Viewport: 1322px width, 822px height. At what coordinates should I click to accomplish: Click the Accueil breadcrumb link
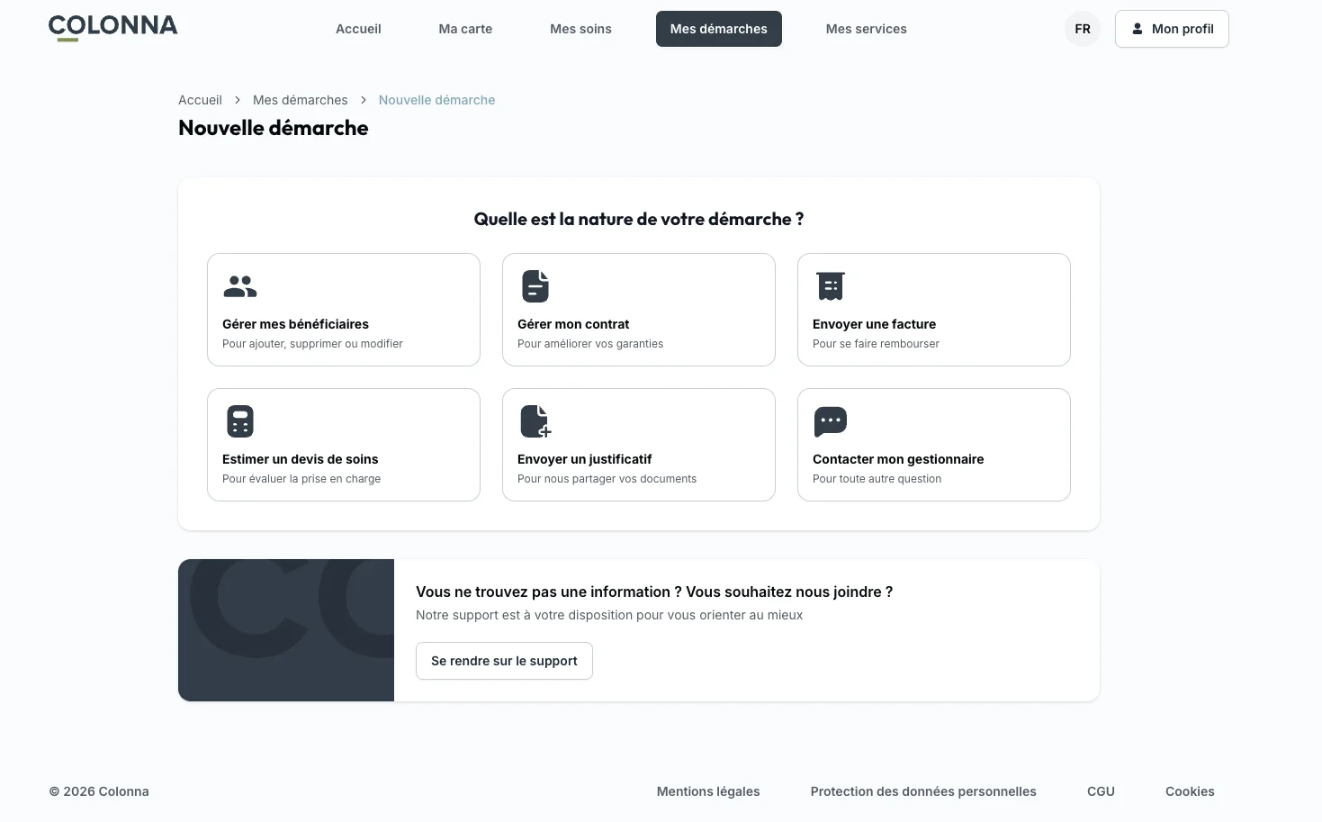pos(200,100)
